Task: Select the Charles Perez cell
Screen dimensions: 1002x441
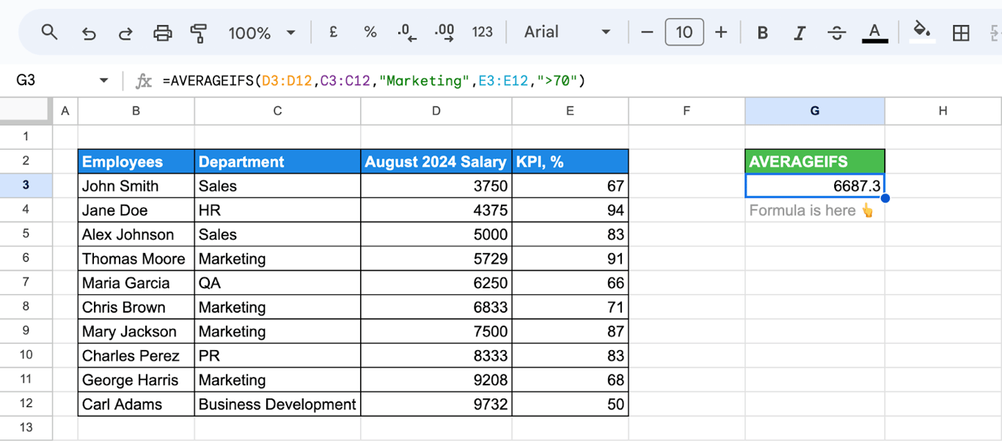Action: 136,355
